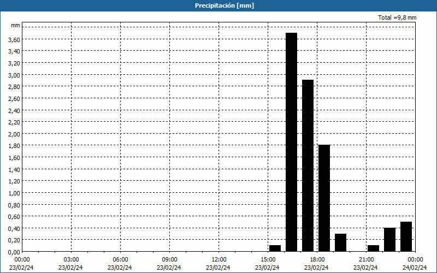Click the 0,40 mm bar after 22:00
This screenshot has height=273, width=437.
(x=389, y=240)
